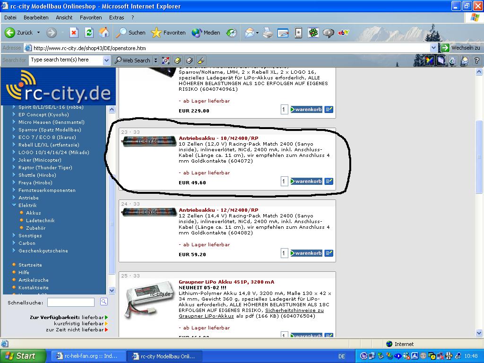484x363 pixels.
Task: Add the EUR 59.20 battery to warenkorb
Action: tap(306, 253)
